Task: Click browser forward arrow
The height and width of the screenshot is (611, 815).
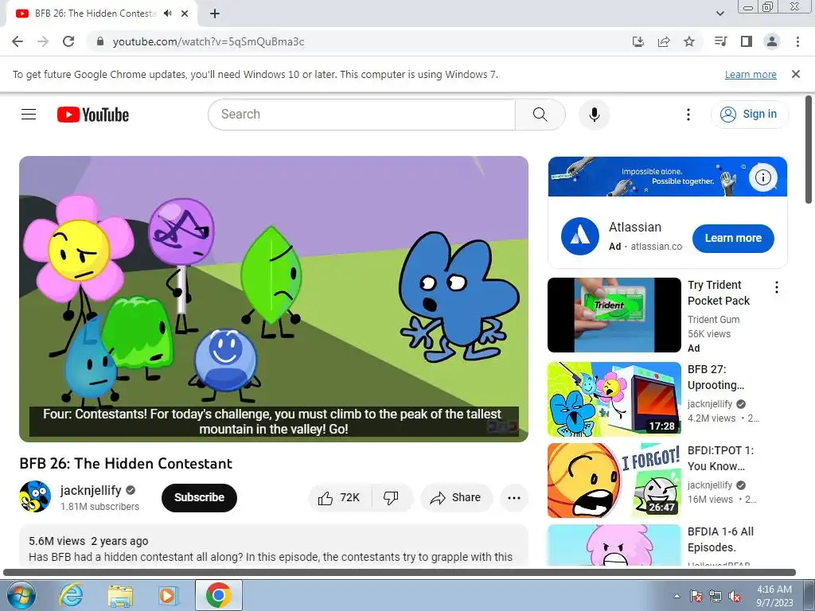Action: [x=43, y=41]
